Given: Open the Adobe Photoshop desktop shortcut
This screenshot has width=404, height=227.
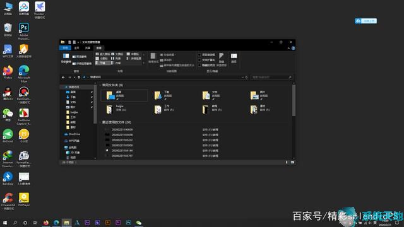Looking at the screenshot, I should [24, 31].
